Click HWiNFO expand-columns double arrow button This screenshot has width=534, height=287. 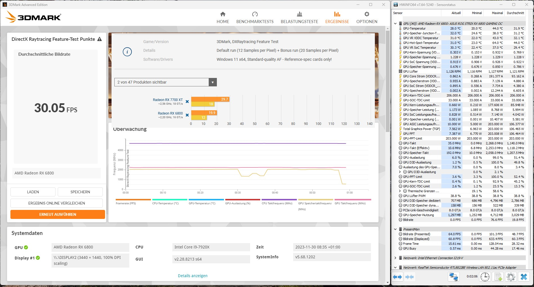tap(397, 277)
